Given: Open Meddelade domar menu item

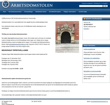Looking at the screenshot, I should (41, 12).
